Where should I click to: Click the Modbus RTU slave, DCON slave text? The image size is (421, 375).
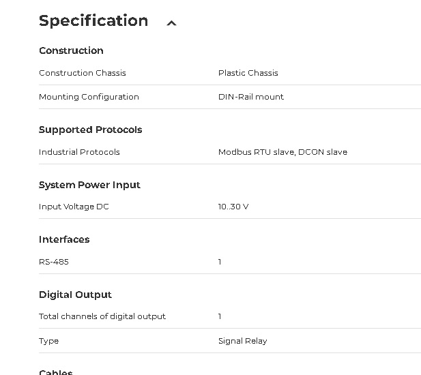[282, 152]
